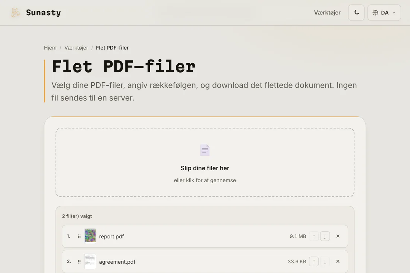The image size is (410, 273).
Task: Click the 9.1 MB file size
Action: (x=298, y=236)
